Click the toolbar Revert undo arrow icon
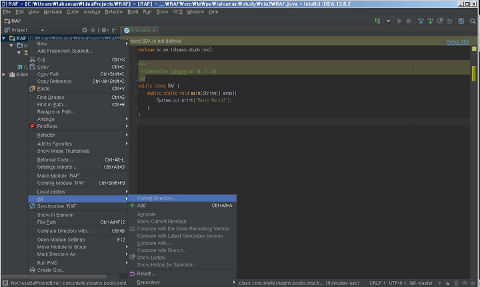Viewport: 480px width, 287px height. click(x=449, y=21)
